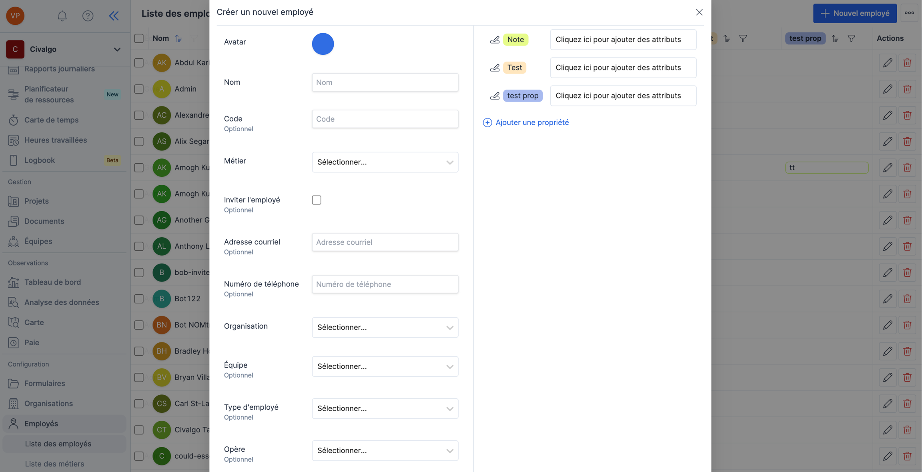Click the trash icon in Admin row
Viewport: 922px width, 472px height.
[907, 89]
